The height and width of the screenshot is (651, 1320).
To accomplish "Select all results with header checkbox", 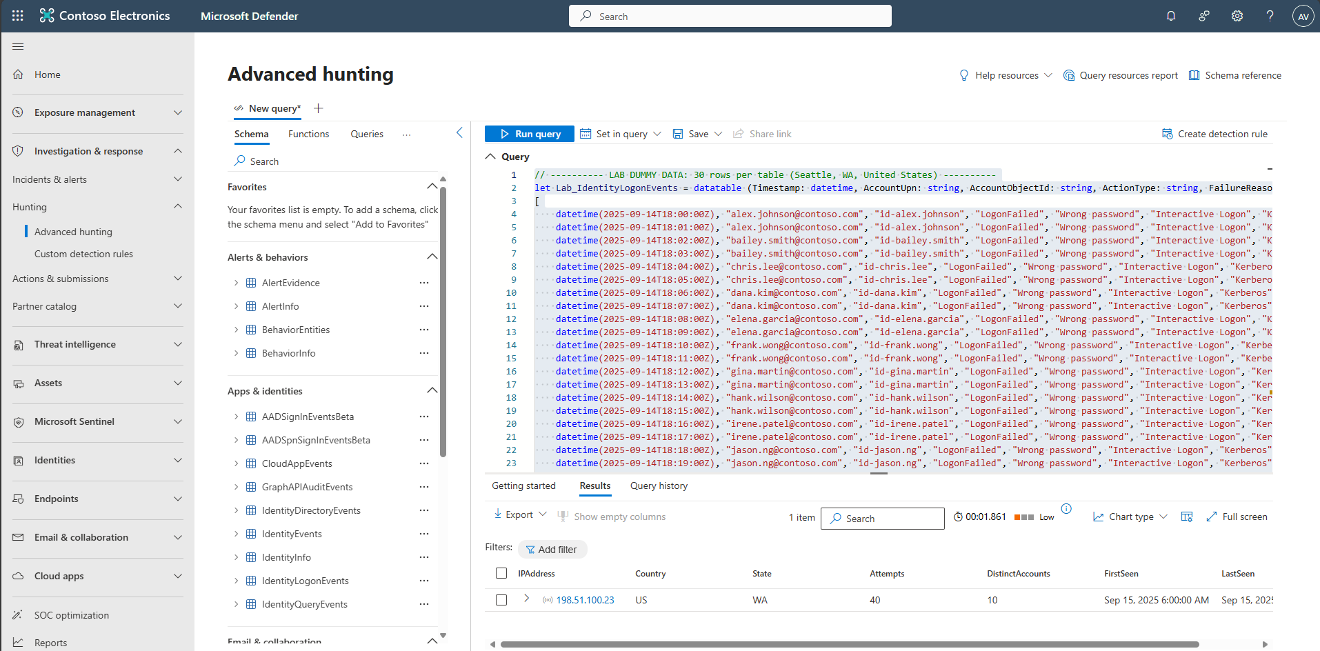I will tap(501, 573).
